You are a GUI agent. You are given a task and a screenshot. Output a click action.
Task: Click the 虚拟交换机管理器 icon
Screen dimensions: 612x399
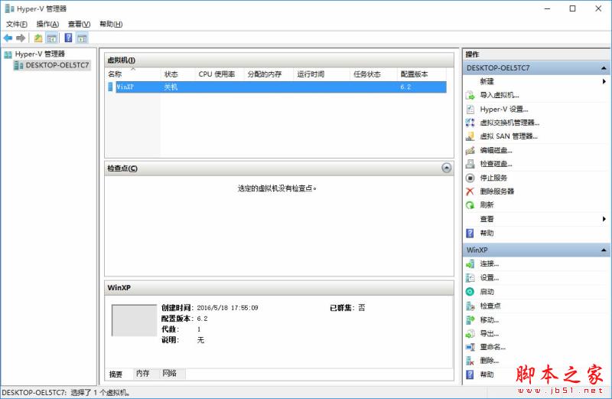470,123
